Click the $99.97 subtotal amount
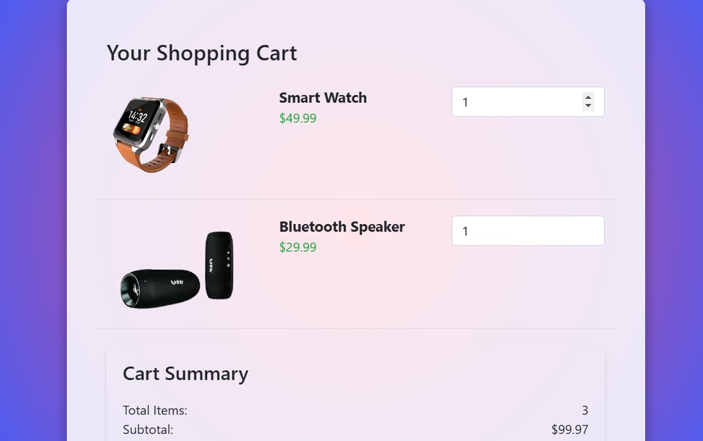Viewport: 703px width, 441px height. click(569, 429)
